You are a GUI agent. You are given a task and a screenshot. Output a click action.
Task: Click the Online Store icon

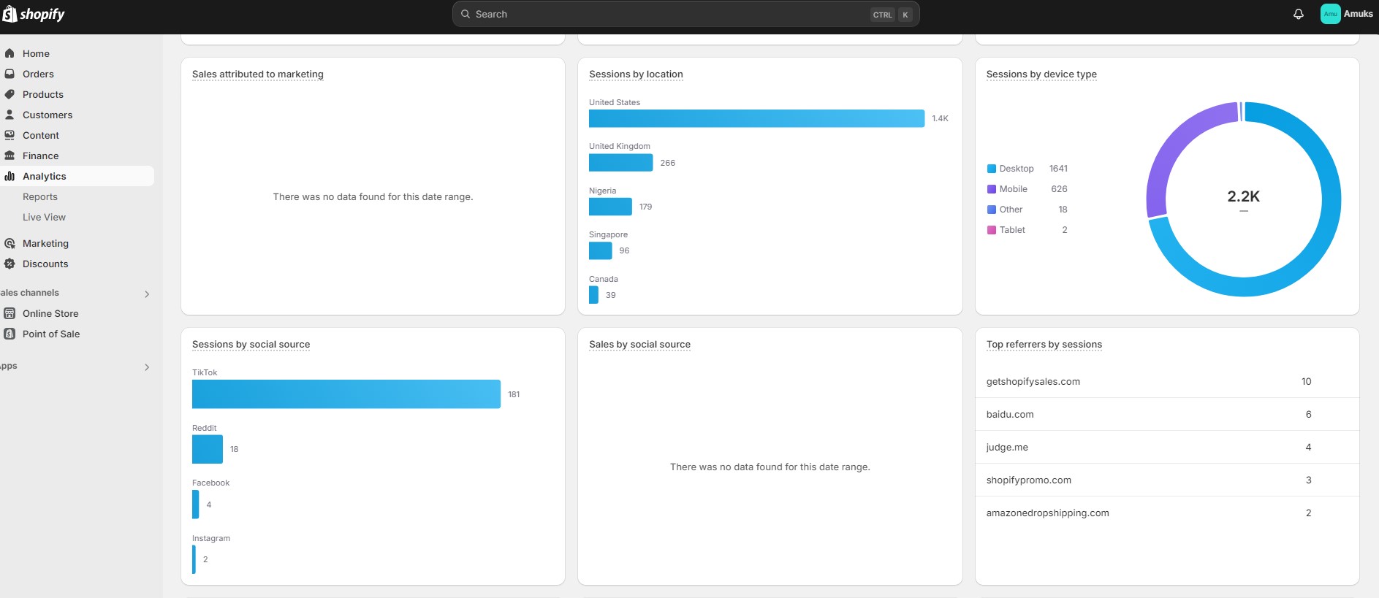[10, 313]
